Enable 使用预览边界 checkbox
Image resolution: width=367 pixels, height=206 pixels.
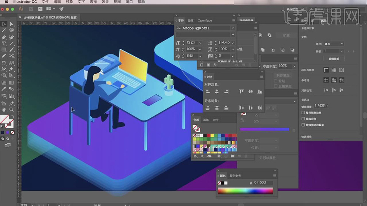[303, 113]
